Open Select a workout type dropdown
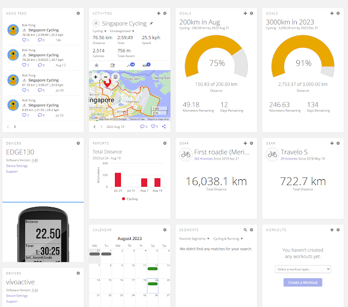Screen dimensions: 348x307 303,269
